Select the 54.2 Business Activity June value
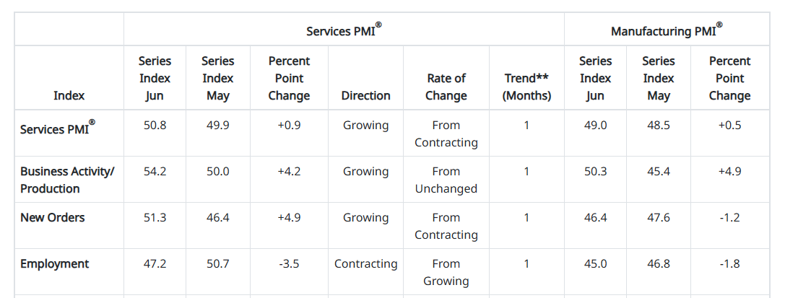 (155, 171)
